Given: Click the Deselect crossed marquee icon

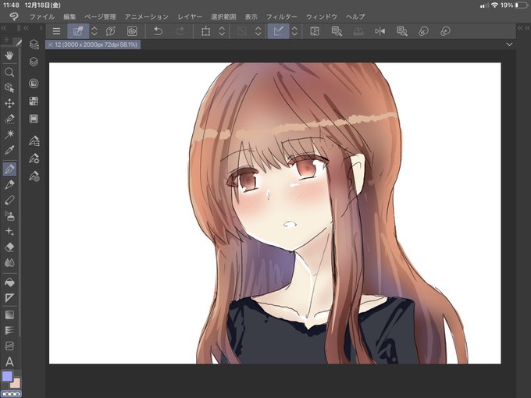Looking at the screenshot, I should [x=242, y=31].
